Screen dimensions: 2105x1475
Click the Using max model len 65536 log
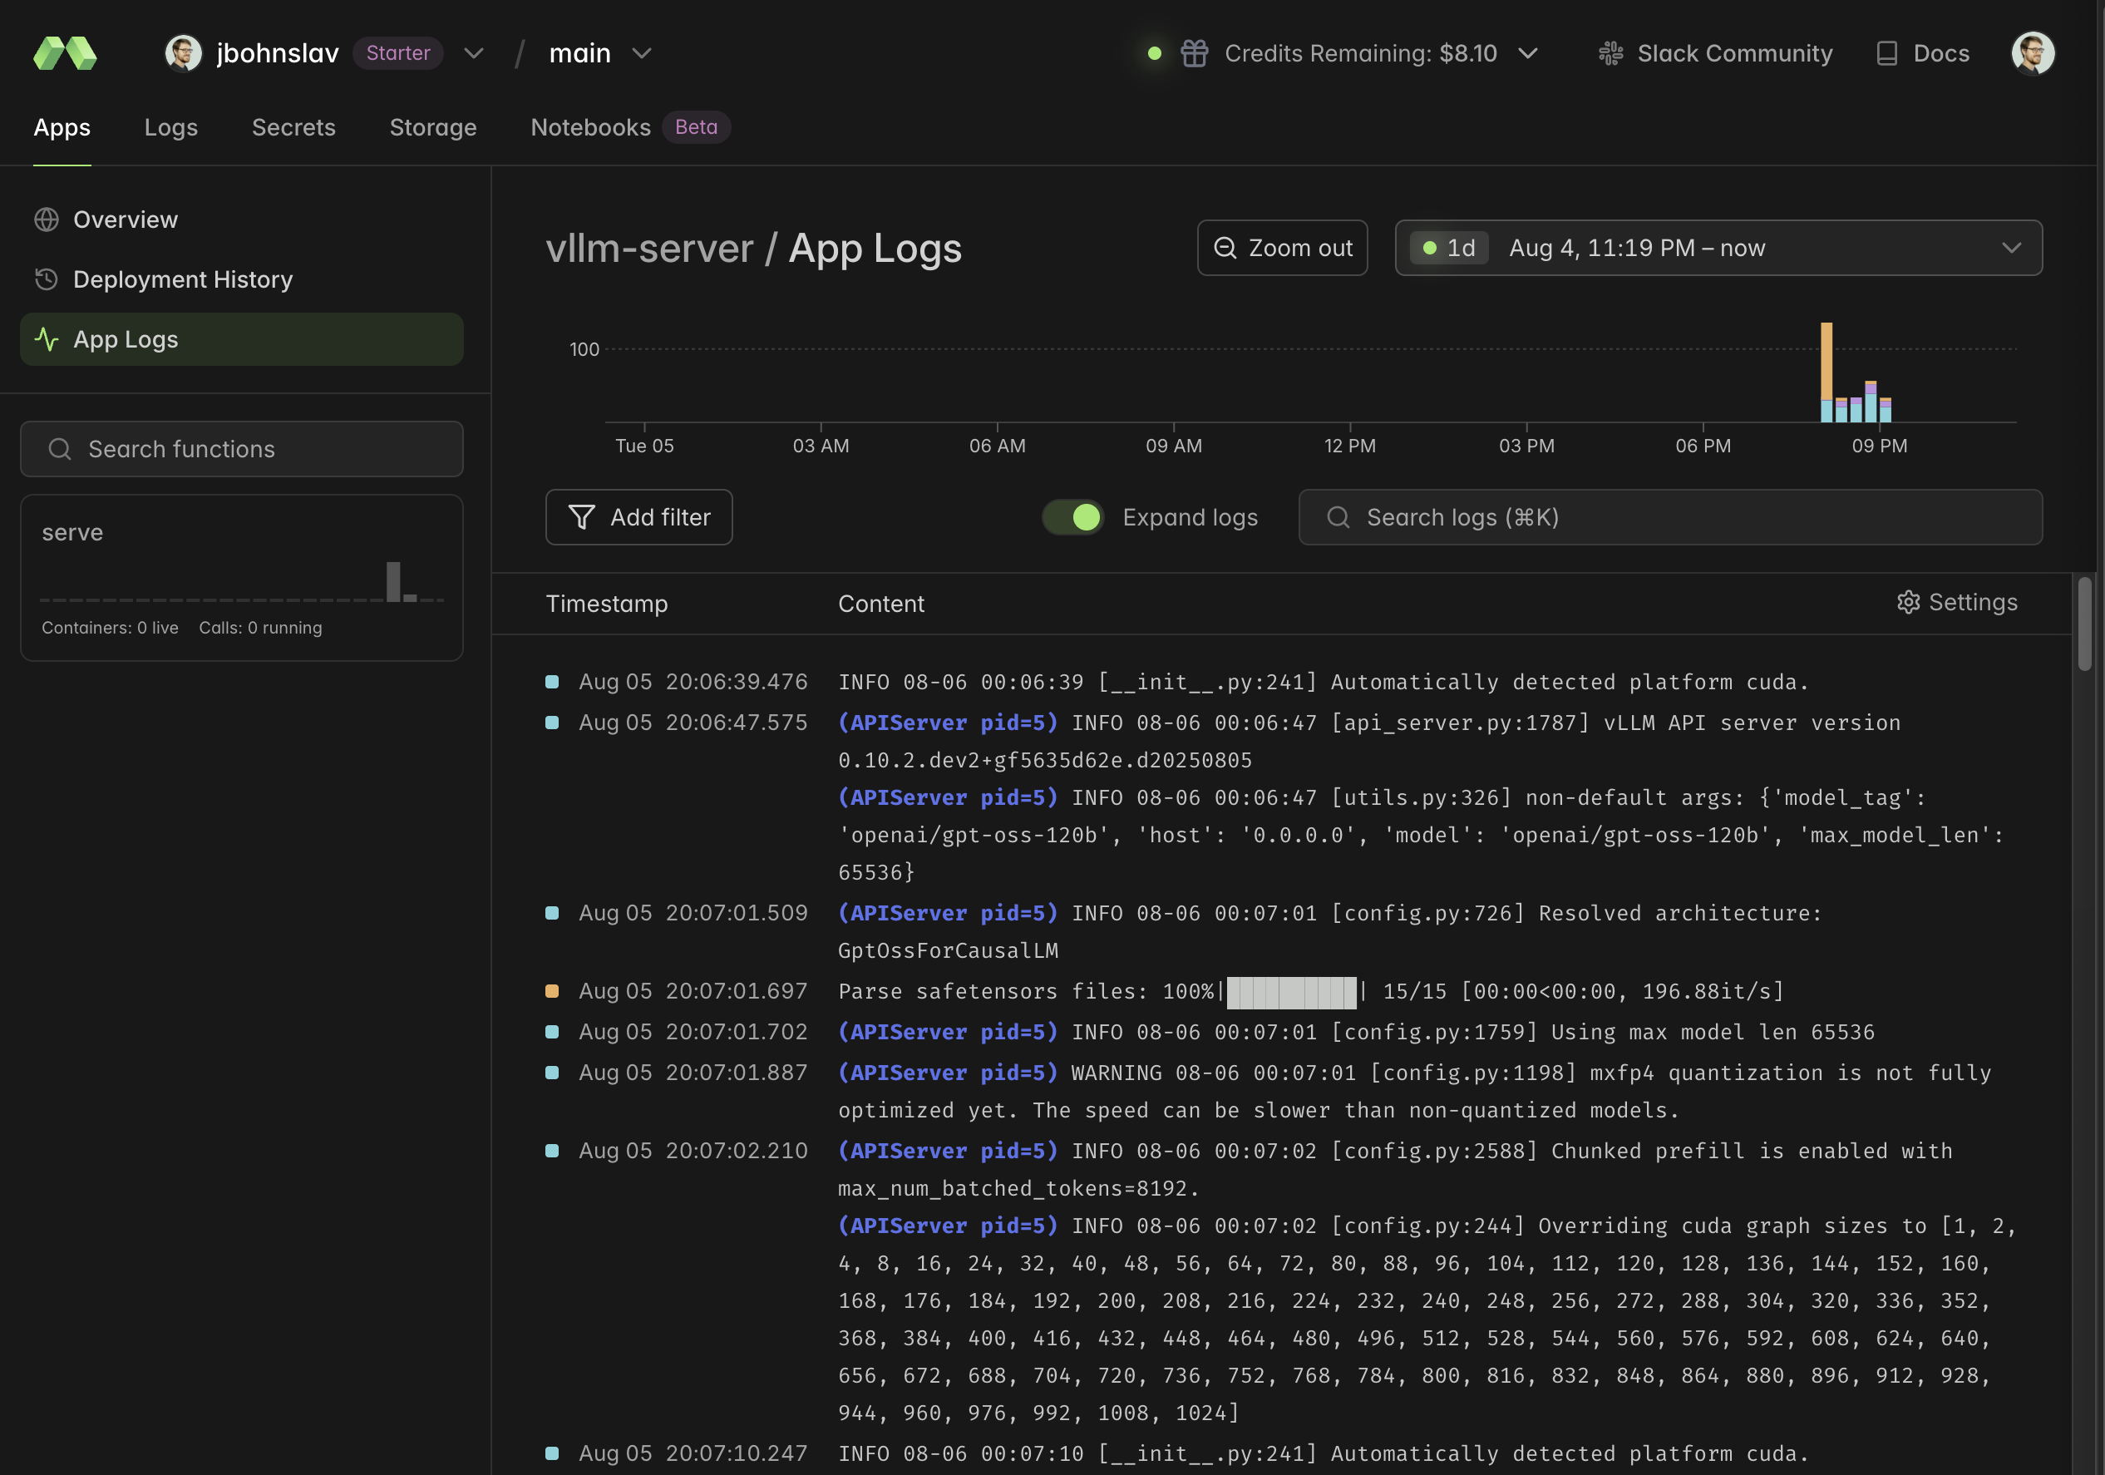pos(1357,1032)
